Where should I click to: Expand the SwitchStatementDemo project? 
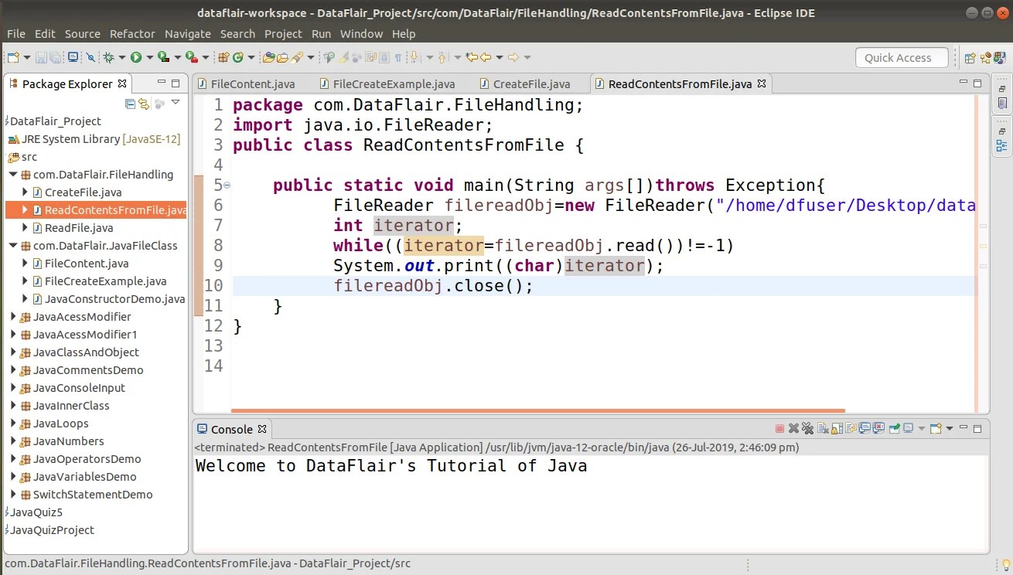click(x=13, y=495)
